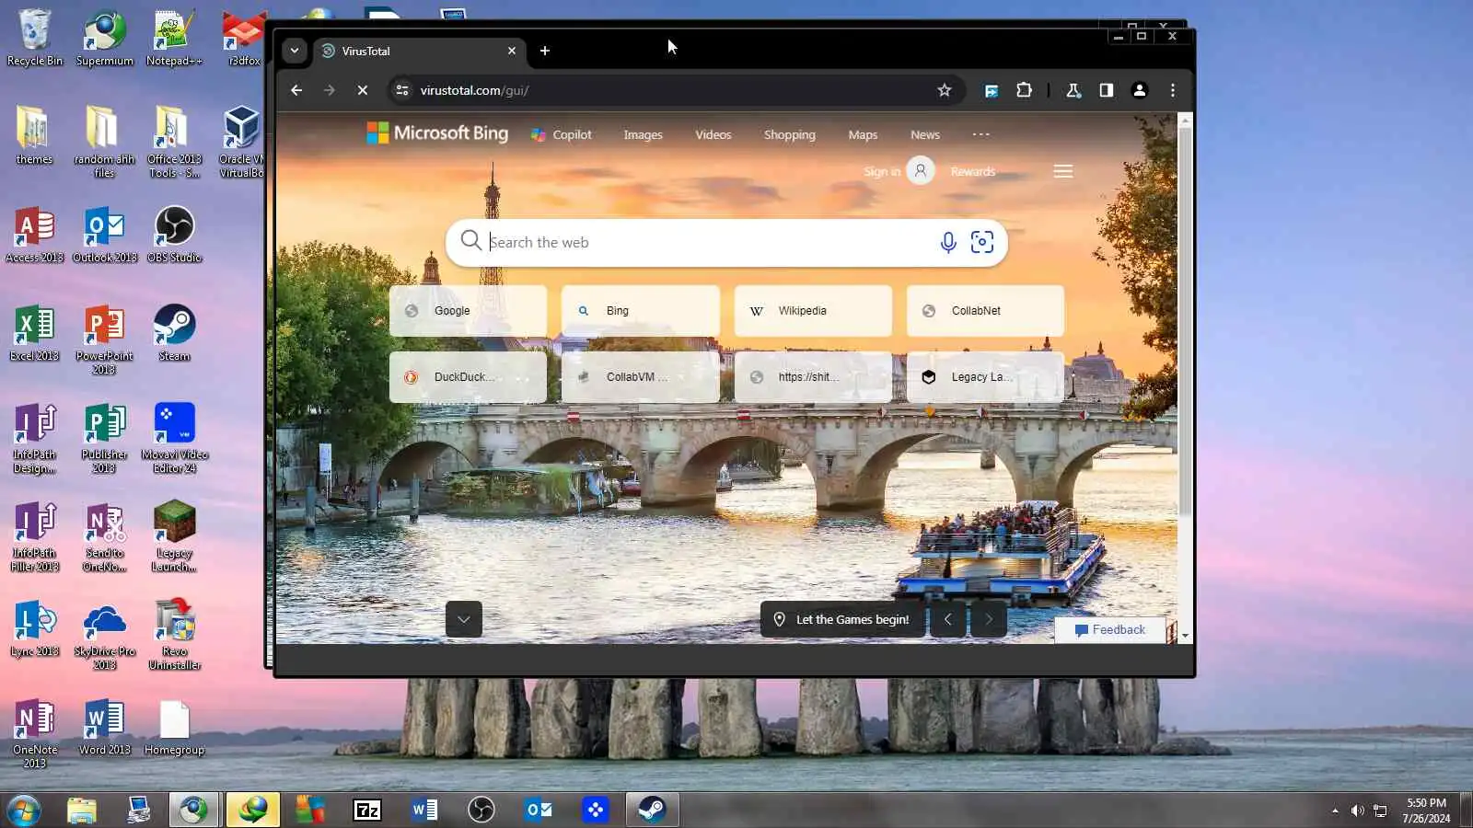This screenshot has height=828, width=1473.
Task: Close the VirusTotal tab
Action: click(x=512, y=51)
